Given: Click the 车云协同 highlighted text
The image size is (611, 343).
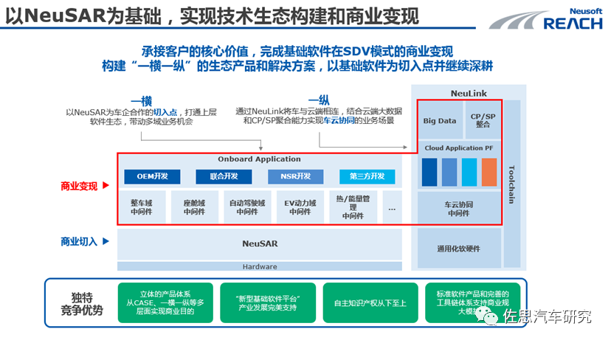Looking at the screenshot, I should click(339, 120).
